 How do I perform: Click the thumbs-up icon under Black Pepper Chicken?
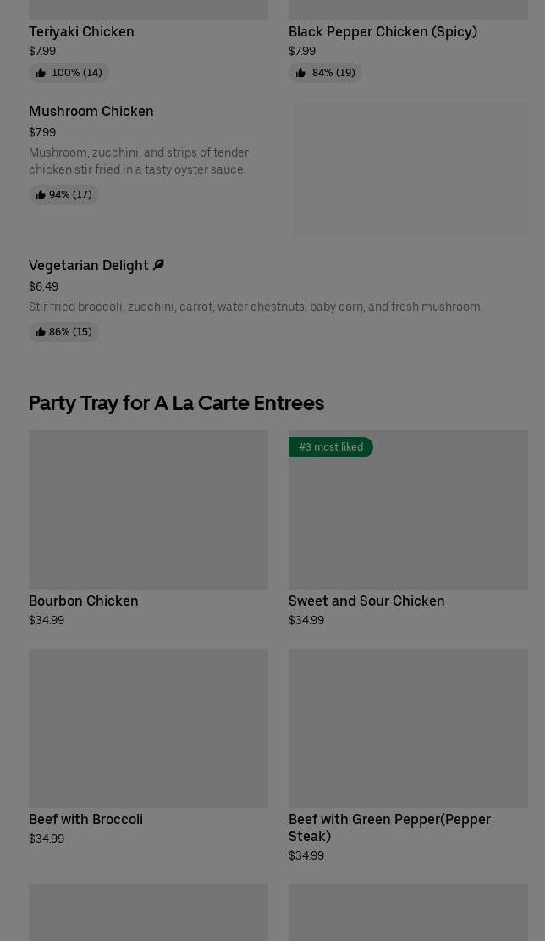click(x=300, y=73)
